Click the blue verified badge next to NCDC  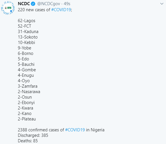click(33, 4)
